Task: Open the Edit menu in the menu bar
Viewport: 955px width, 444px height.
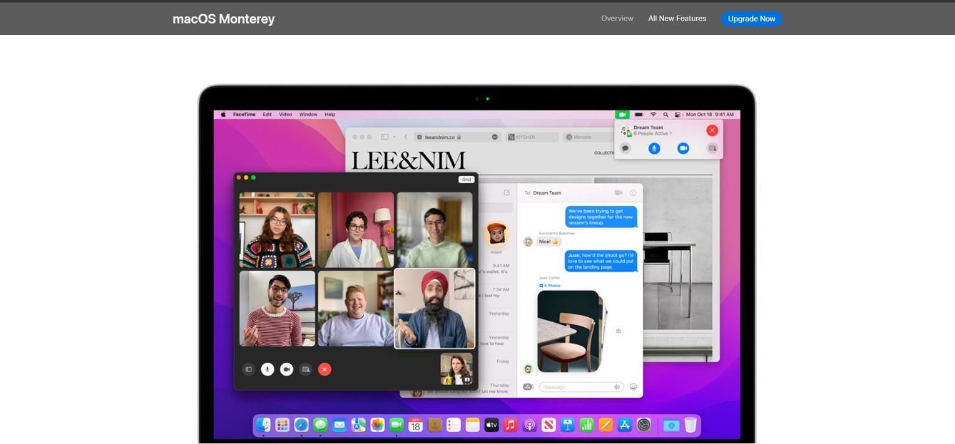Action: (x=267, y=114)
